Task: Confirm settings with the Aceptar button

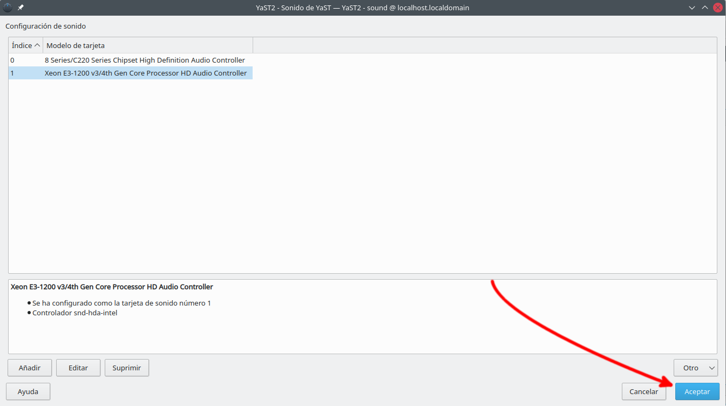Action: pos(697,391)
